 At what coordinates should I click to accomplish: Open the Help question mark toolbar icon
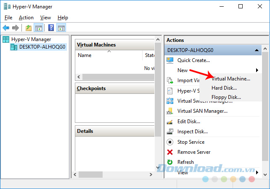pyautogui.click(x=51, y=28)
